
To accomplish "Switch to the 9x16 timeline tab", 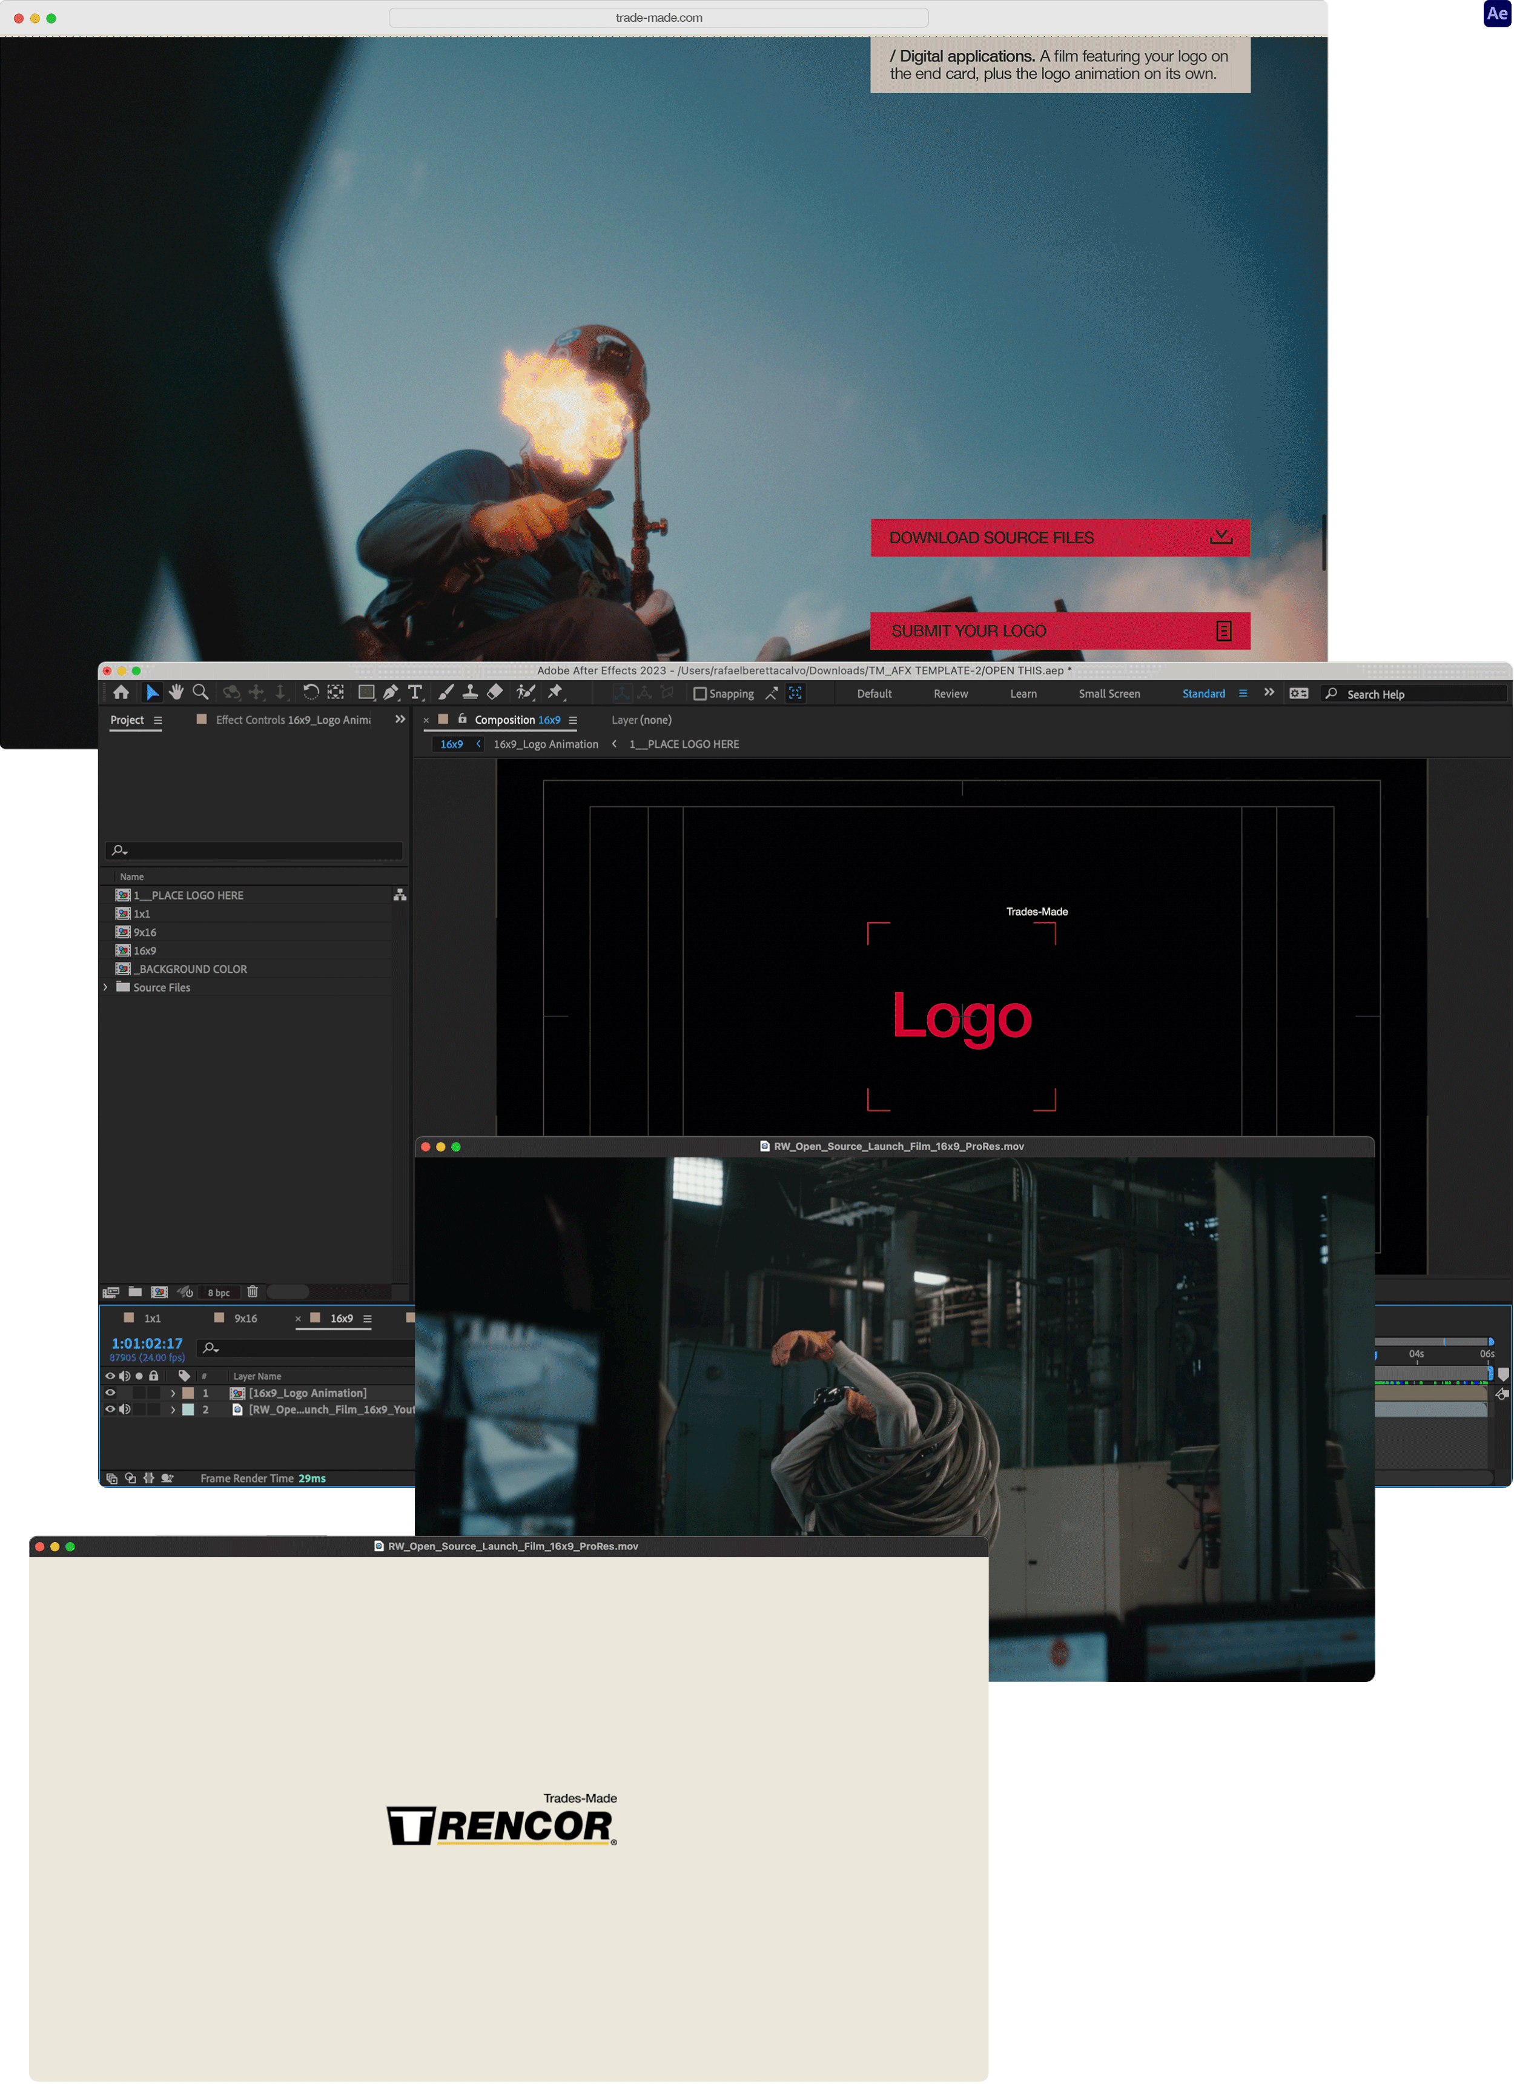I will 245,1318.
